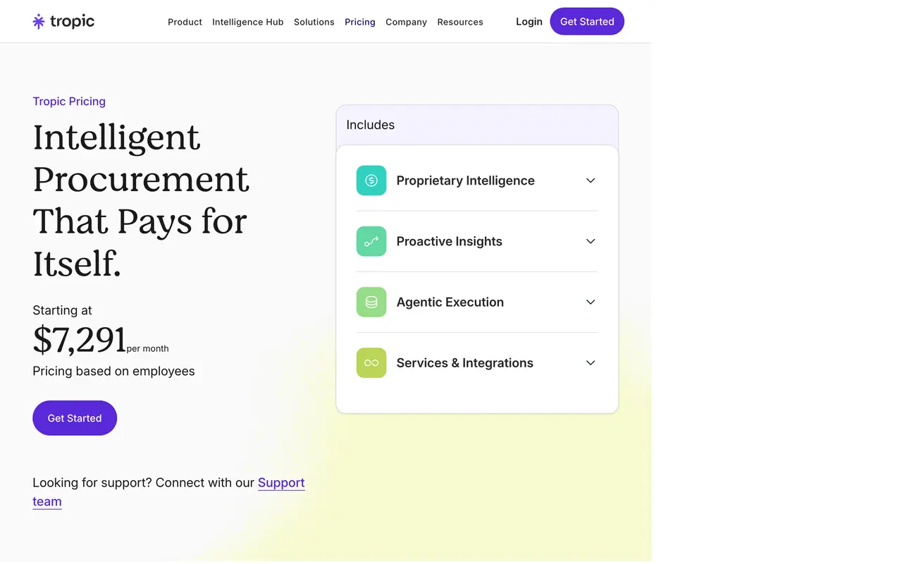This screenshot has height=564, width=902.
Task: Click the Services & Integrations title text
Action: click(x=464, y=362)
